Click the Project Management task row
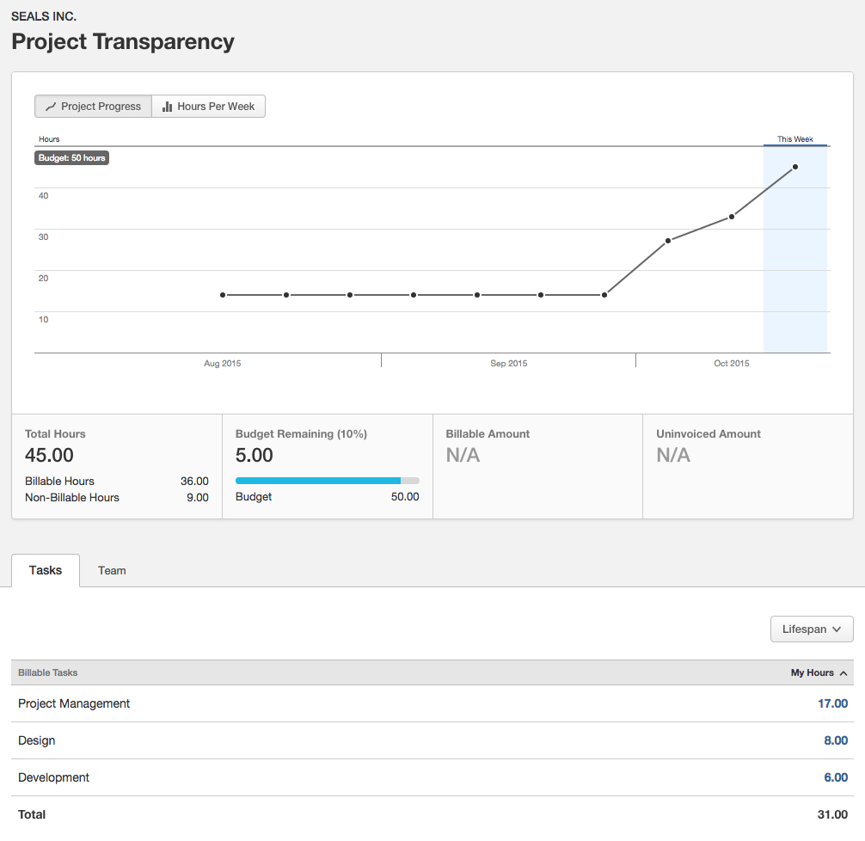This screenshot has width=865, height=841. click(432, 703)
